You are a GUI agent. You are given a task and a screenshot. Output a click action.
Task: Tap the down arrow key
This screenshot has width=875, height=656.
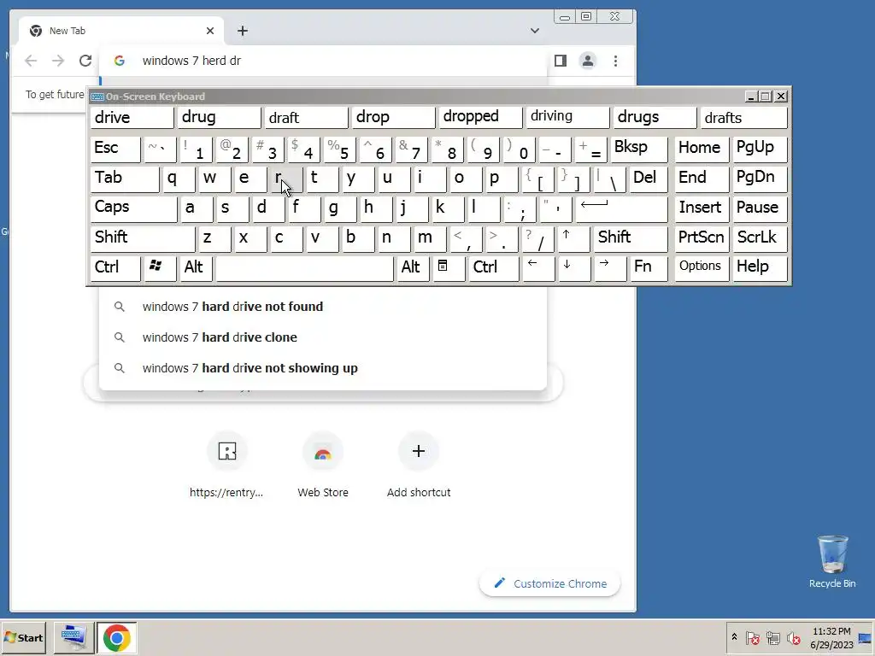pos(574,267)
